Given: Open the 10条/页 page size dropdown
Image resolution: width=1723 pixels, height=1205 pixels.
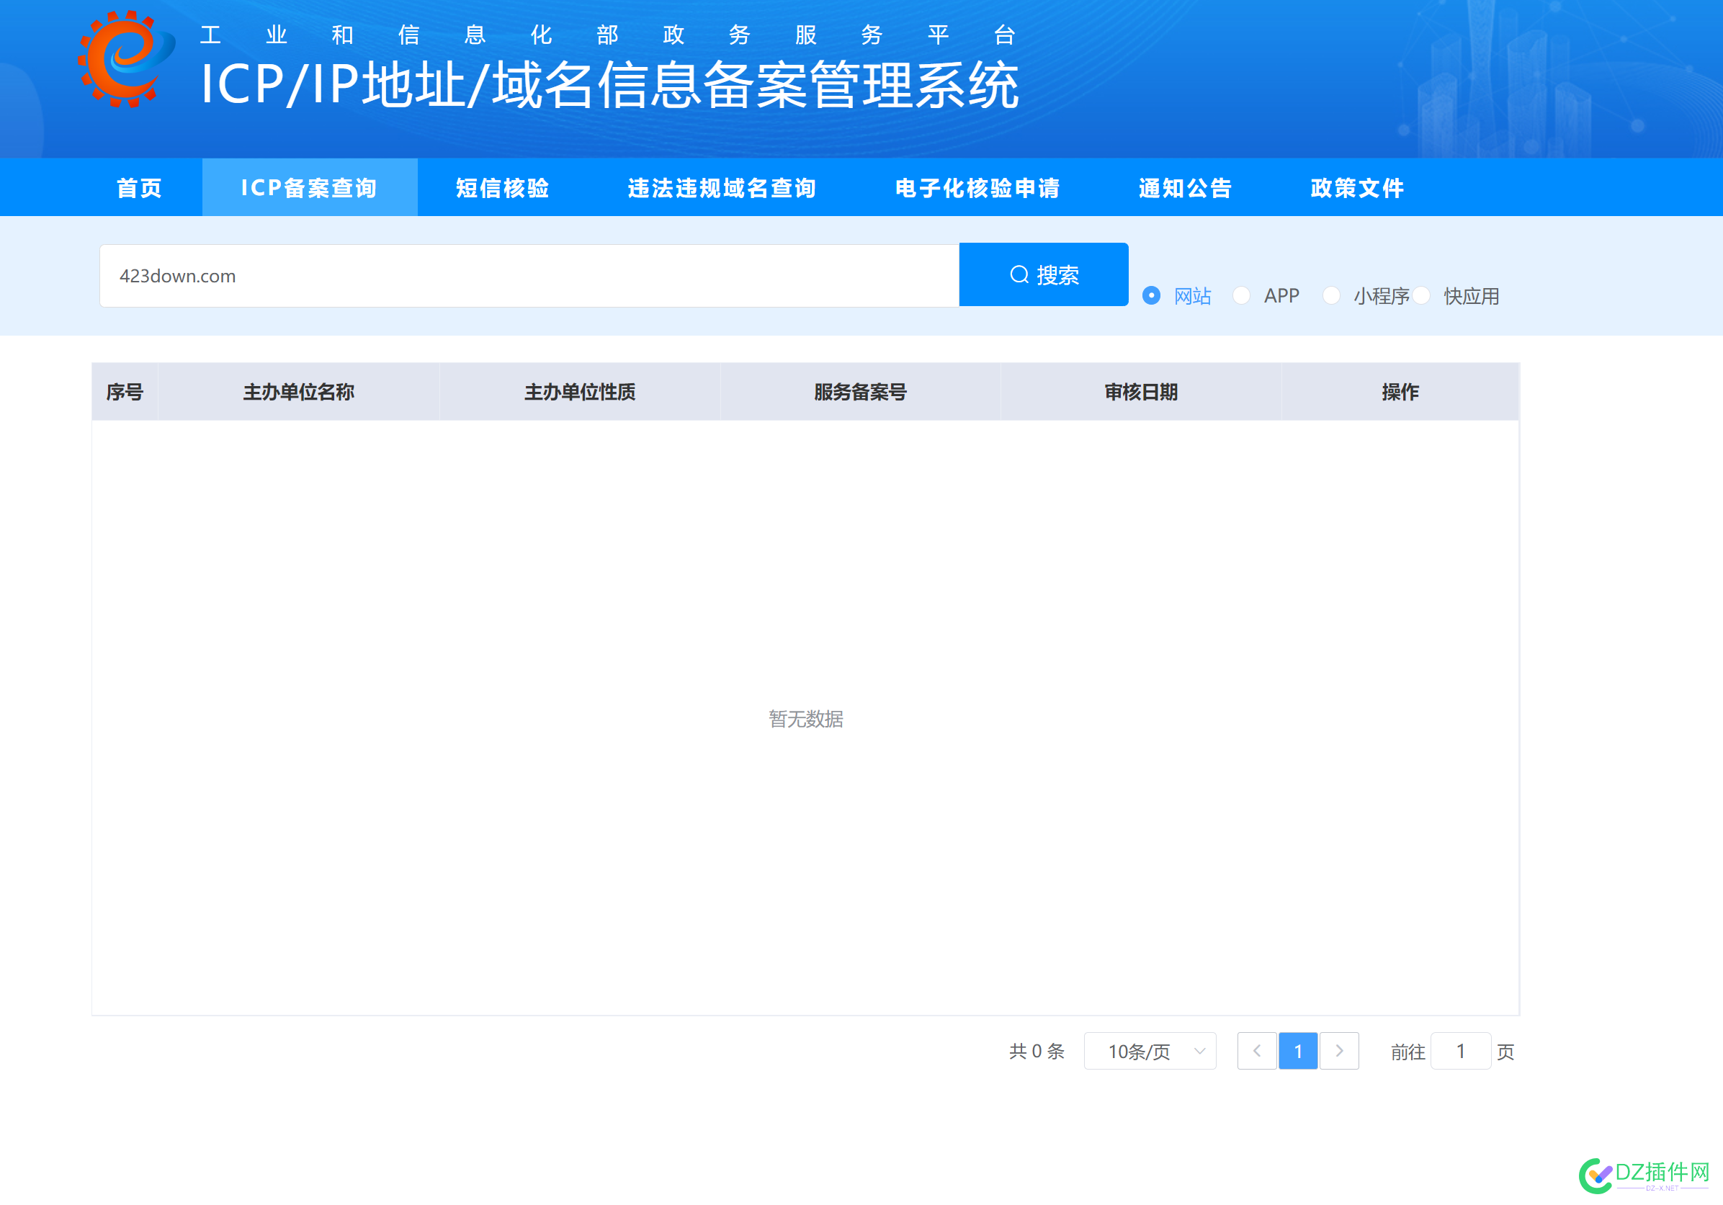Looking at the screenshot, I should coord(1150,1051).
